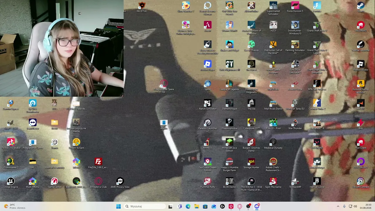Open Microsoft Edge from the taskbar
Image resolution: width=375 pixels, height=211 pixels.
[188, 206]
